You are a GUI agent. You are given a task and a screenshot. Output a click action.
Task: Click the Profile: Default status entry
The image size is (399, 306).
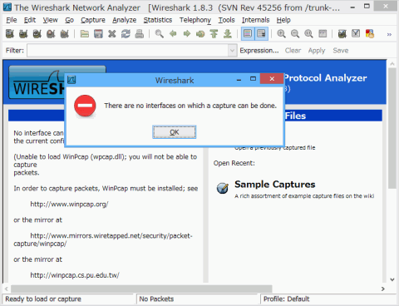tap(286, 299)
